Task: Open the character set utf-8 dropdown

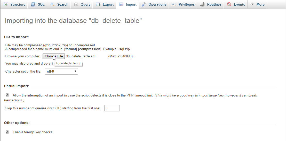Action: click(61, 72)
